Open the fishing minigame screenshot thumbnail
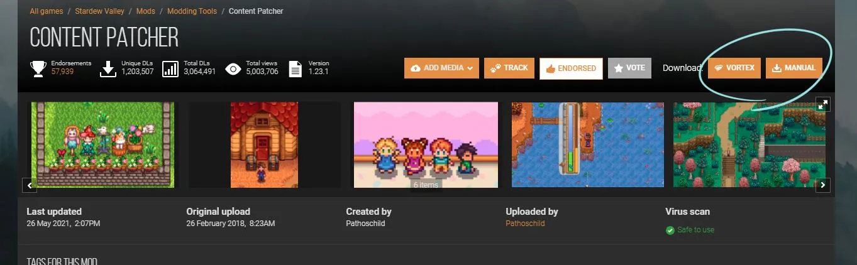 (587, 144)
